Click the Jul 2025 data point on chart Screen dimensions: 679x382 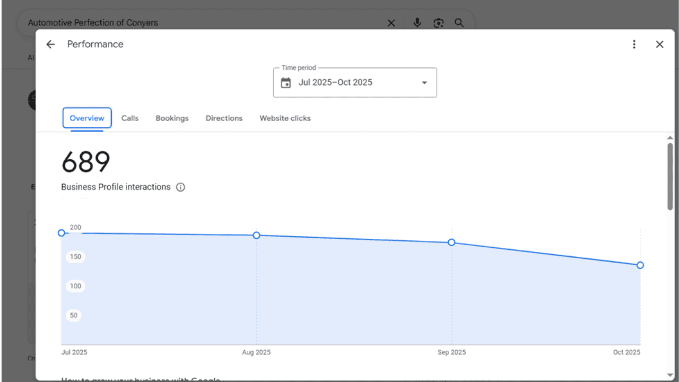tap(62, 233)
